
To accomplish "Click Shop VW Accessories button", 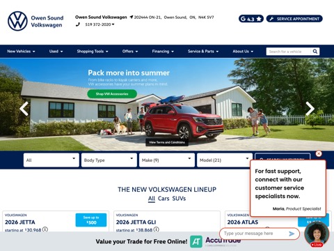I will 112,94.
